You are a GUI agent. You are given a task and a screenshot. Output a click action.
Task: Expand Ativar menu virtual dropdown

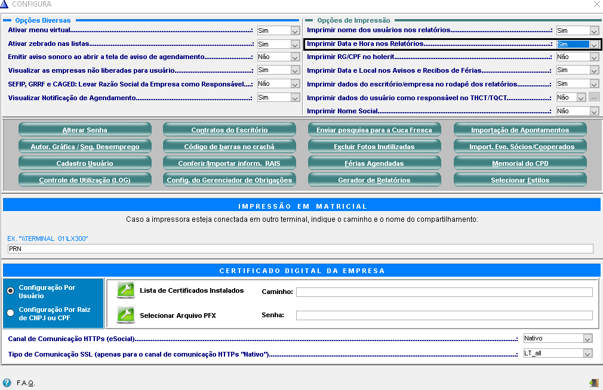click(x=295, y=31)
